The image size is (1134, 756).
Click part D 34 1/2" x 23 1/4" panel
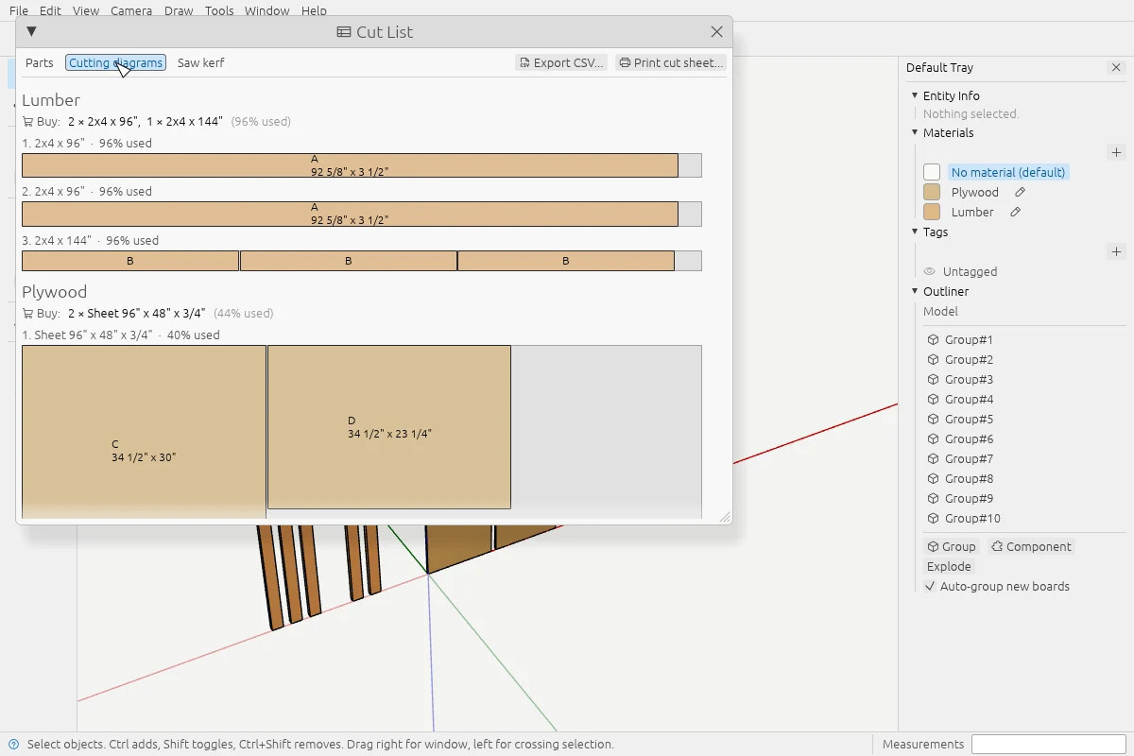point(389,427)
